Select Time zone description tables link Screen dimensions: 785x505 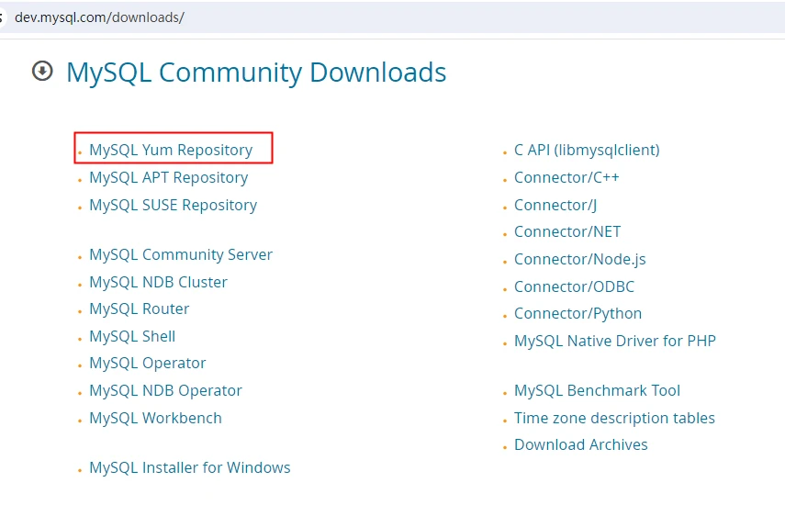point(614,418)
